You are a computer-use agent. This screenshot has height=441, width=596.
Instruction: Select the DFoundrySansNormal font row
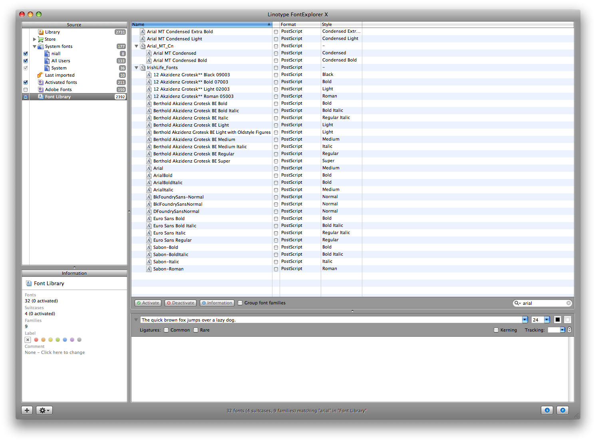point(352,211)
